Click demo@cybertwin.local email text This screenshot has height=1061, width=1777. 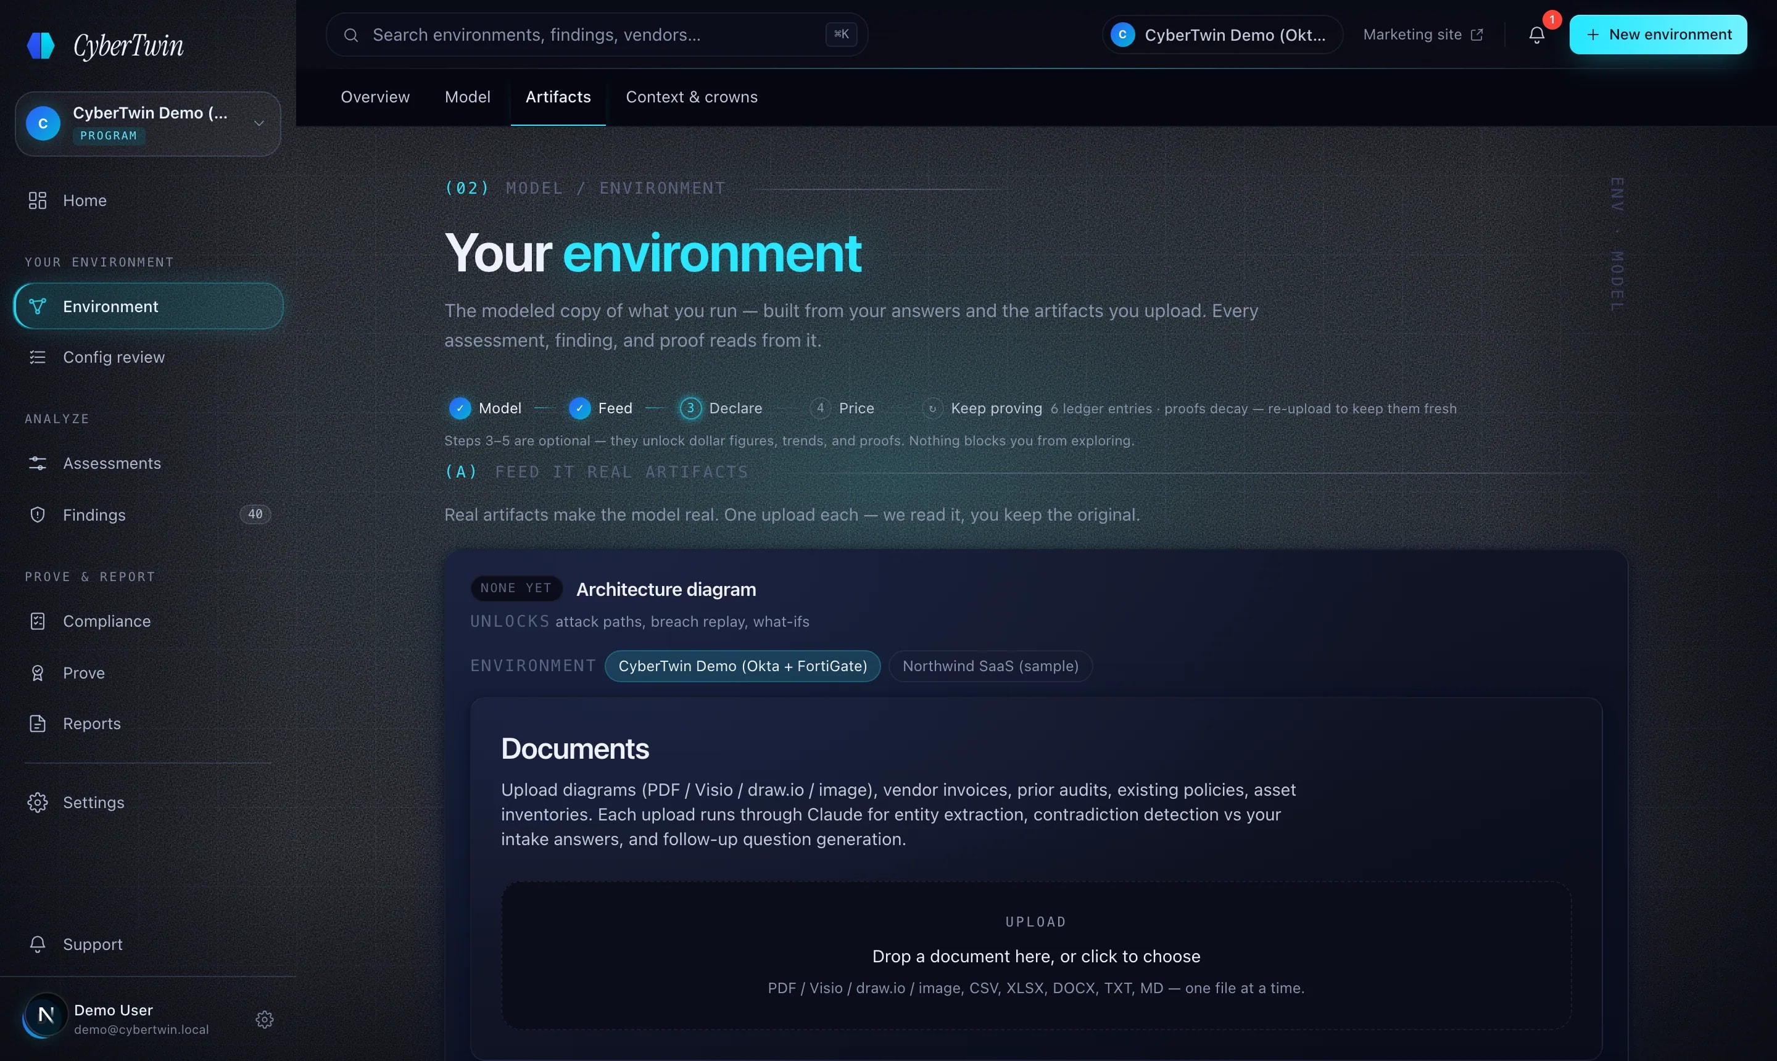coord(141,1030)
